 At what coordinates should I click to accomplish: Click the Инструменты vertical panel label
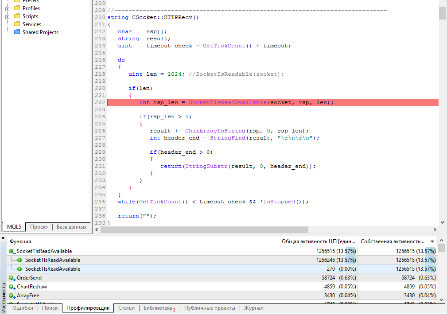4,297
